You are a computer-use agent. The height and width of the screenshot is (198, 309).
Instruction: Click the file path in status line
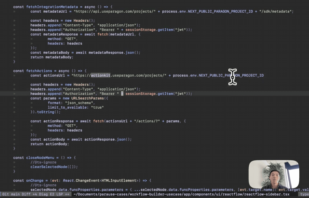181,194
